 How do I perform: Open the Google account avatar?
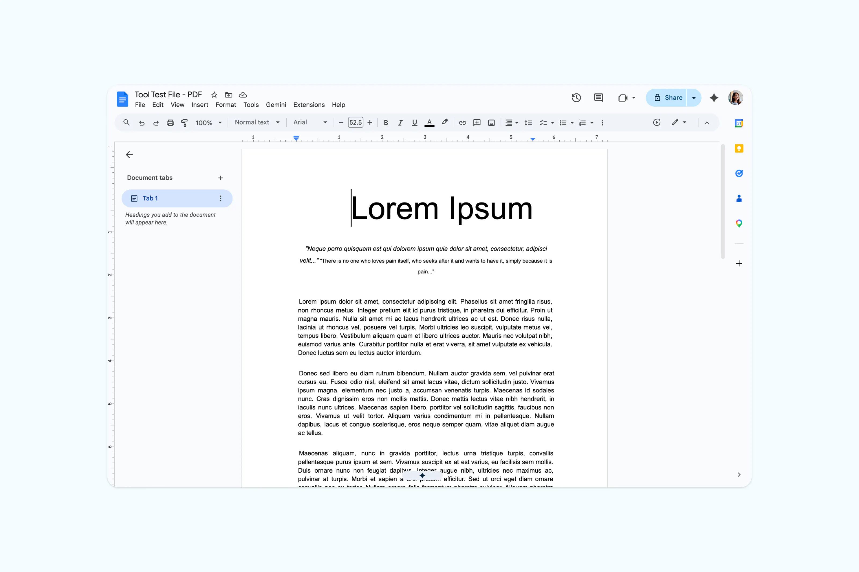736,98
